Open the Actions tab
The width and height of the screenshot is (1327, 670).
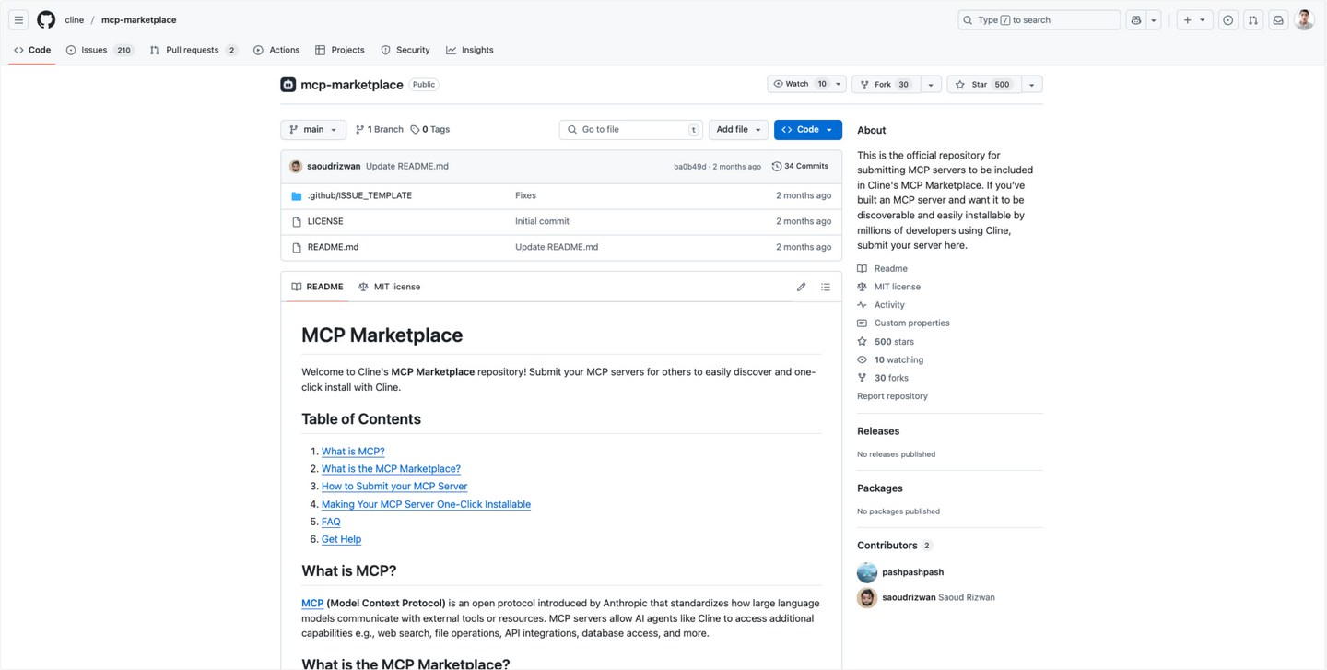coord(276,50)
